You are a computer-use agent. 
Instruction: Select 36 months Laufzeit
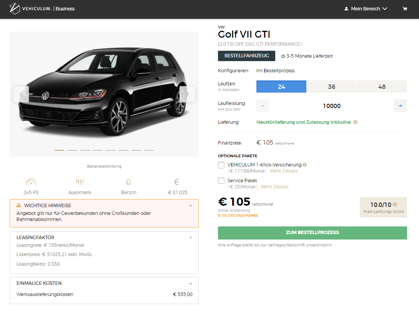tap(332, 86)
